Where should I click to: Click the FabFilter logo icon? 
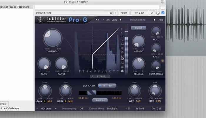(x=41, y=20)
